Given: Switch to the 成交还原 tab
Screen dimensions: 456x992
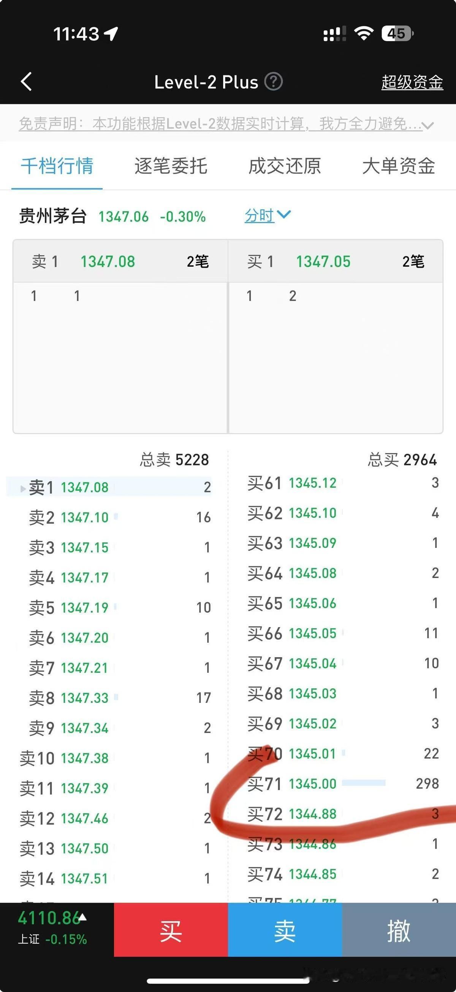Looking at the screenshot, I should pyautogui.click(x=285, y=166).
